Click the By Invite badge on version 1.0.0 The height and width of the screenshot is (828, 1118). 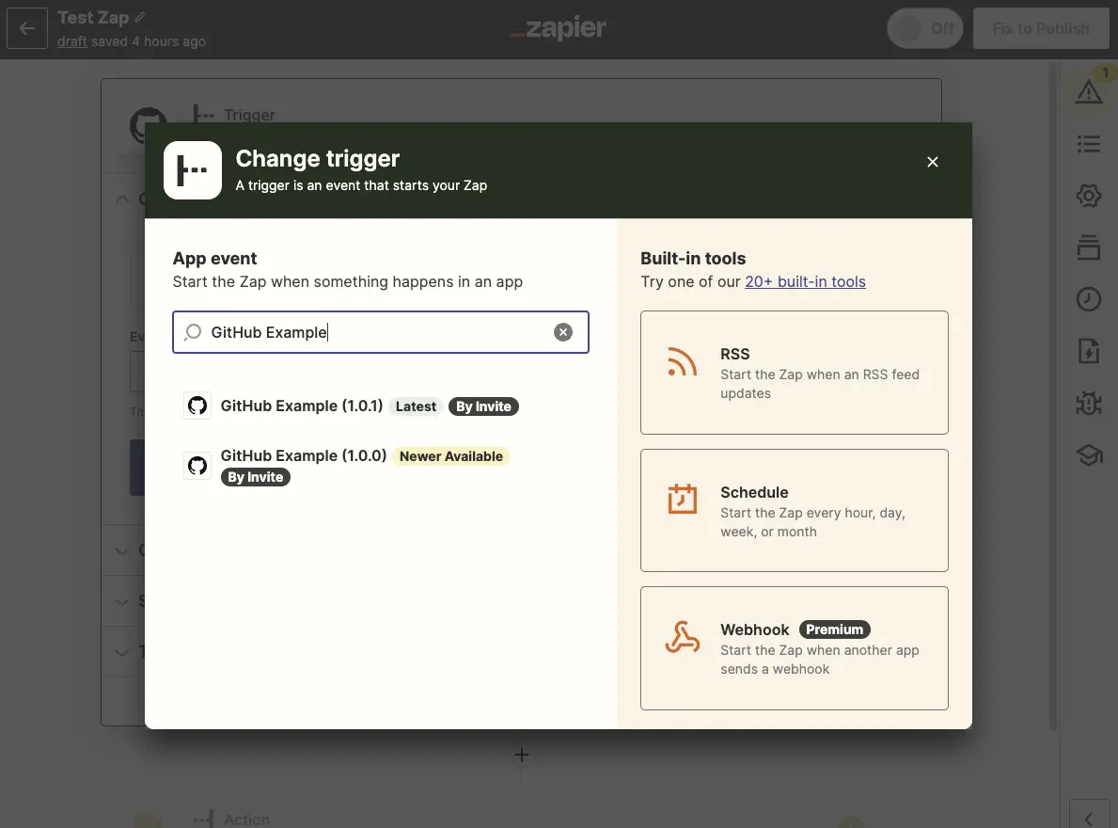click(x=255, y=477)
